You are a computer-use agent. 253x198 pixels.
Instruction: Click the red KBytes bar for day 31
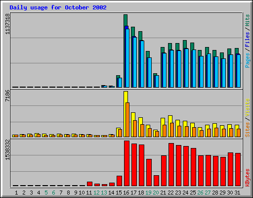coord(238,170)
